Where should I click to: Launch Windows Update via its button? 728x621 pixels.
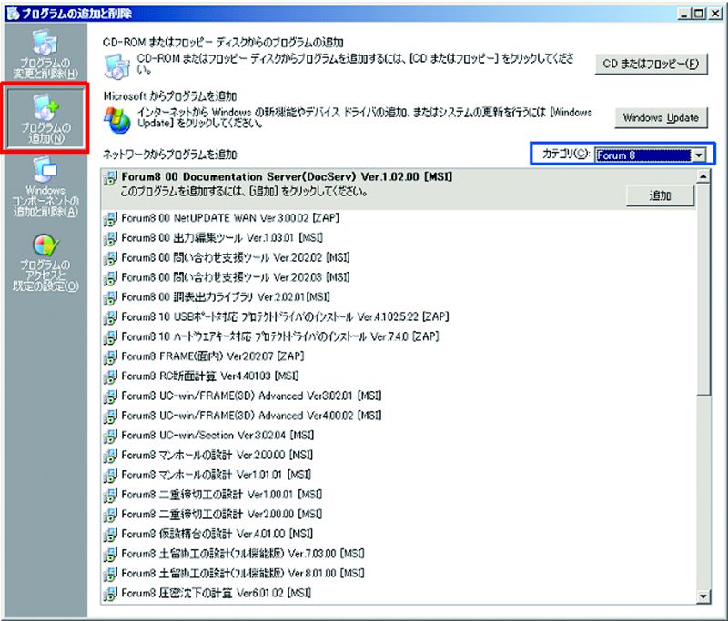(x=661, y=118)
